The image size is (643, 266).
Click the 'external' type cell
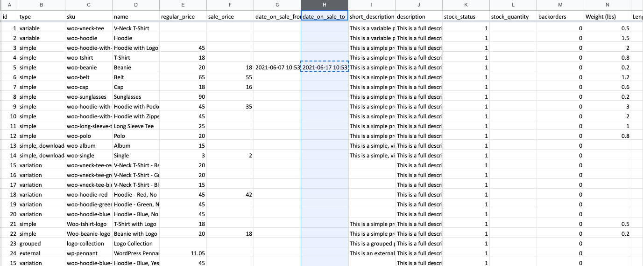point(41,253)
